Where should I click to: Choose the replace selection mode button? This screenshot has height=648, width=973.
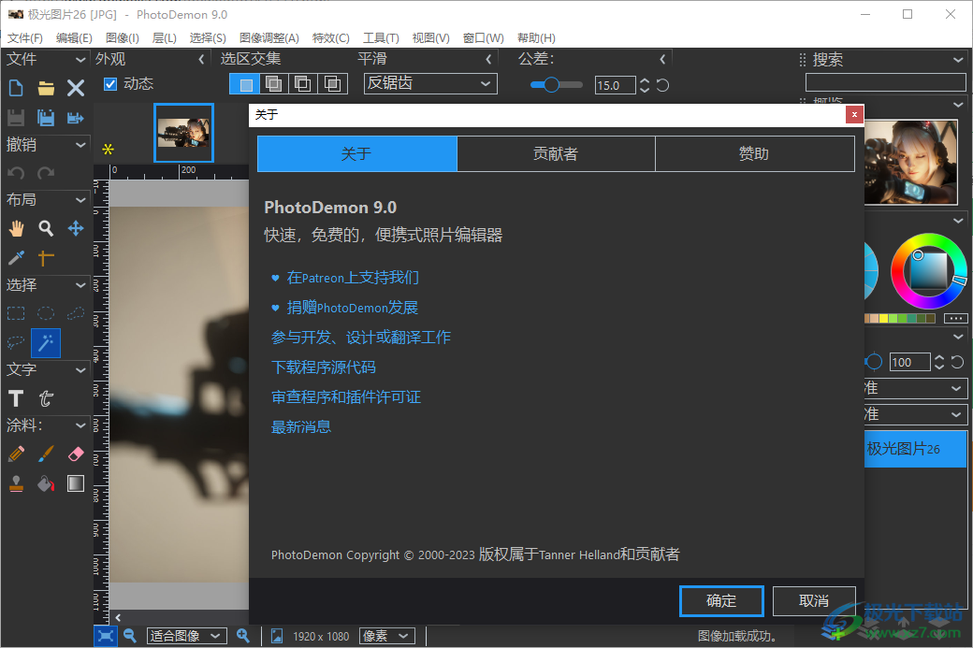click(244, 84)
